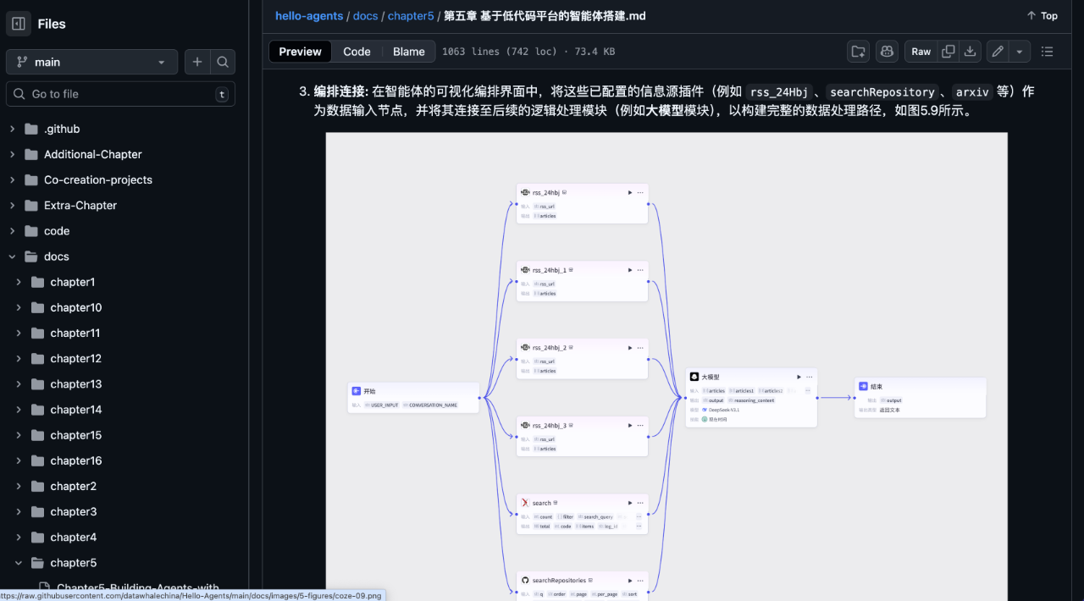Switch to the Blame tab

(x=408, y=51)
